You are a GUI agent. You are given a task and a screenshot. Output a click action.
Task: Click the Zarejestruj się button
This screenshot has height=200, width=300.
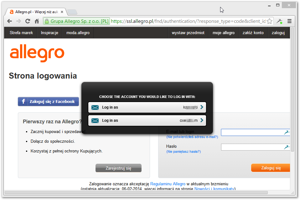tap(118, 168)
